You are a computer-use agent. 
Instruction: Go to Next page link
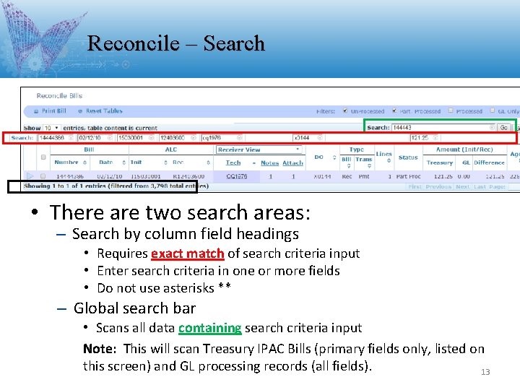[463, 187]
